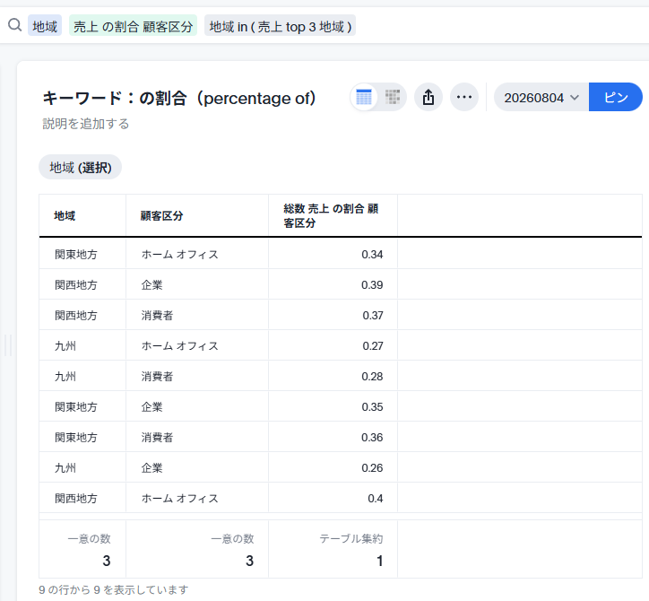Click the search magnifier icon
Screen dimensions: 649x601
[15, 25]
